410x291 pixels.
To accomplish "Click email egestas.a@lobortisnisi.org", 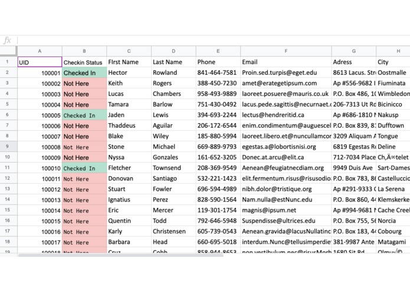I will click(x=279, y=147).
